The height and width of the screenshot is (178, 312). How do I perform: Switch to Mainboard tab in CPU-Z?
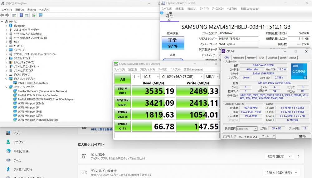238,58
